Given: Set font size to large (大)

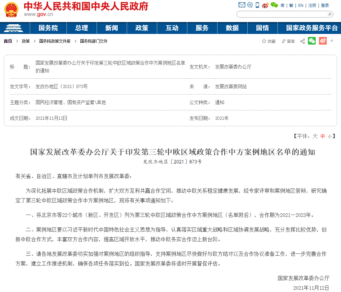Looking at the screenshot, I should [315, 136].
